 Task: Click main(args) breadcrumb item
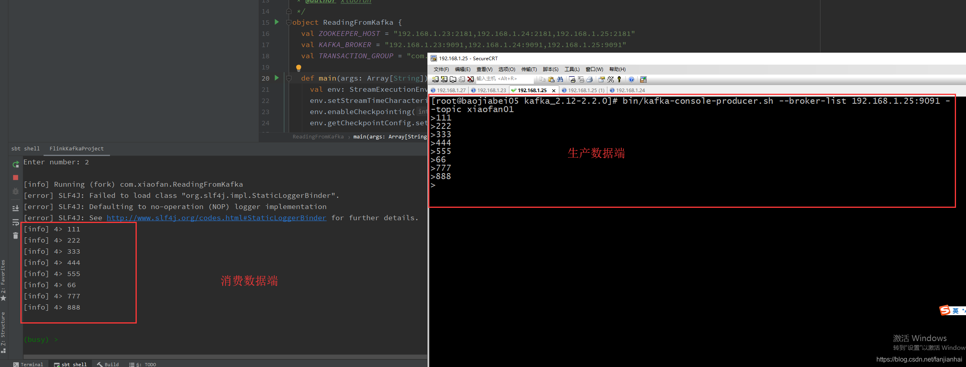click(390, 137)
